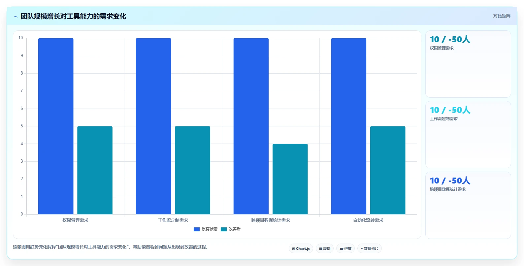Click the 10 / -50人 value above 权限管理需求 card

450,39
